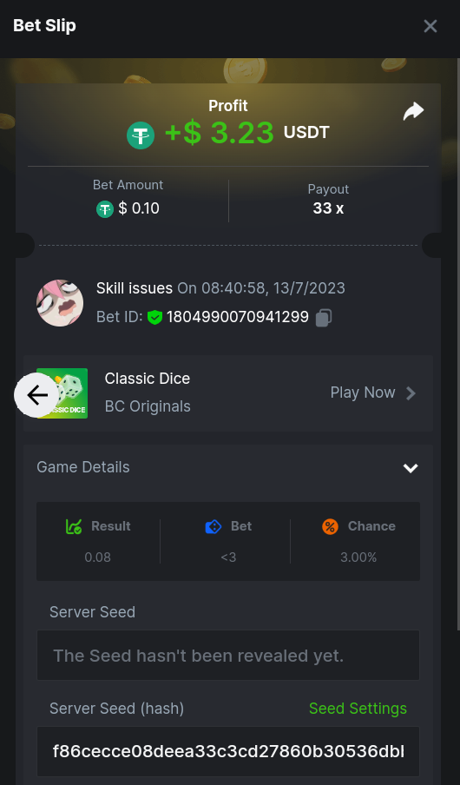The image size is (460, 785).
Task: Close the Bet Slip panel
Action: 430,26
